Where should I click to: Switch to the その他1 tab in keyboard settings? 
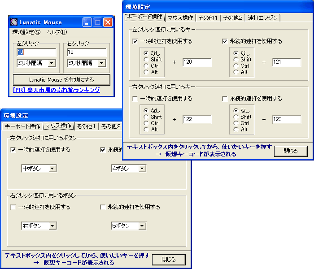coord(208,18)
